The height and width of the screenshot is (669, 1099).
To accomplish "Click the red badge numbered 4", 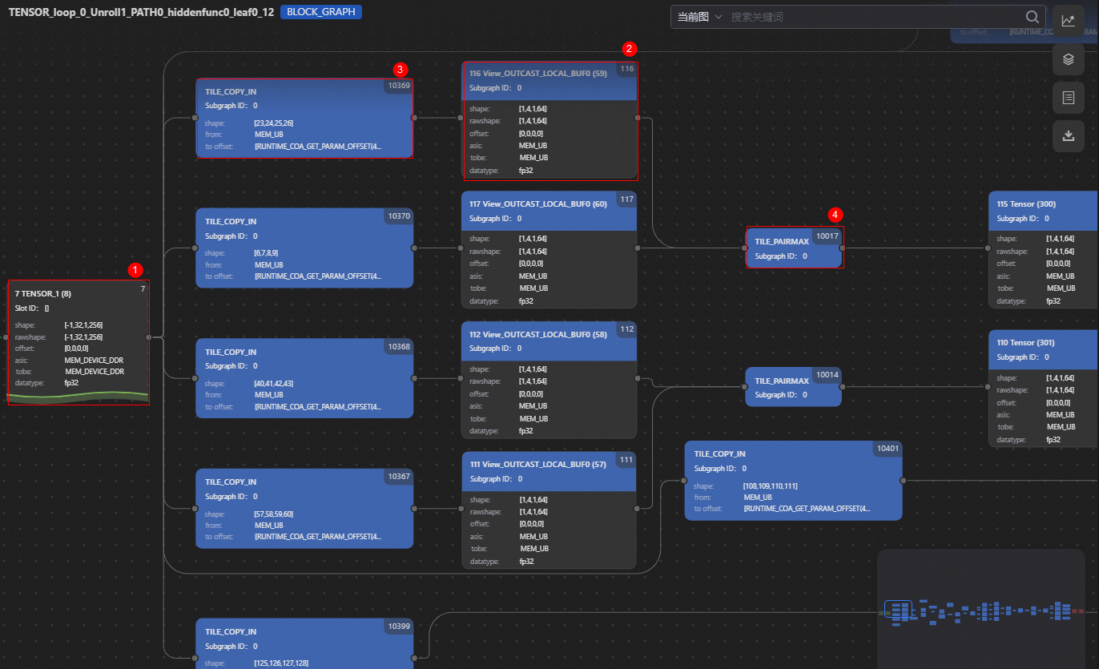I will [835, 215].
